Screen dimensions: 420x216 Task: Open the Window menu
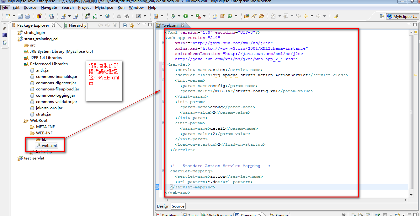[136, 7]
